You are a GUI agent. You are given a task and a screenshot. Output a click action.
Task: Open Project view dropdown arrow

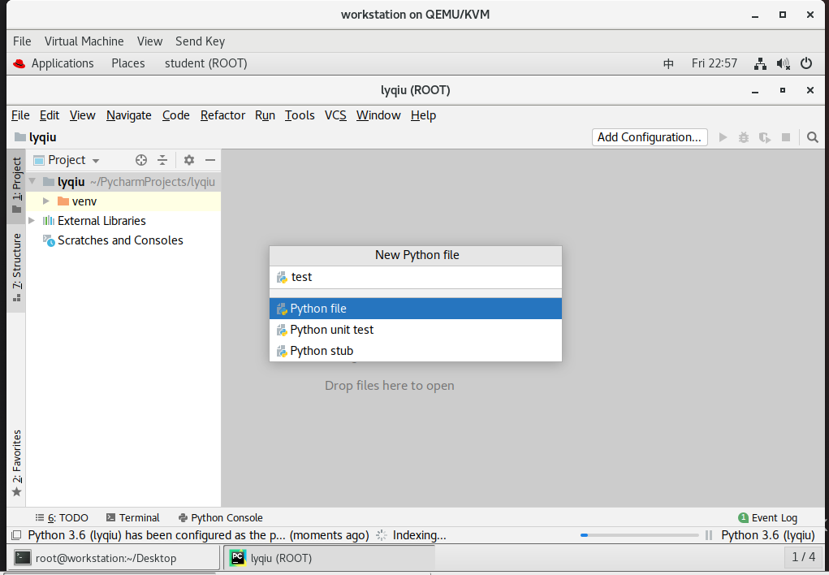tap(96, 161)
